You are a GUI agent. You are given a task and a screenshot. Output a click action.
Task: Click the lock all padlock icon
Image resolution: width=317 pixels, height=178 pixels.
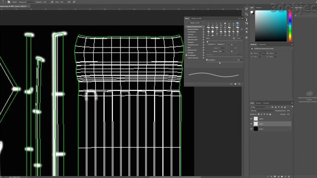tap(270, 114)
